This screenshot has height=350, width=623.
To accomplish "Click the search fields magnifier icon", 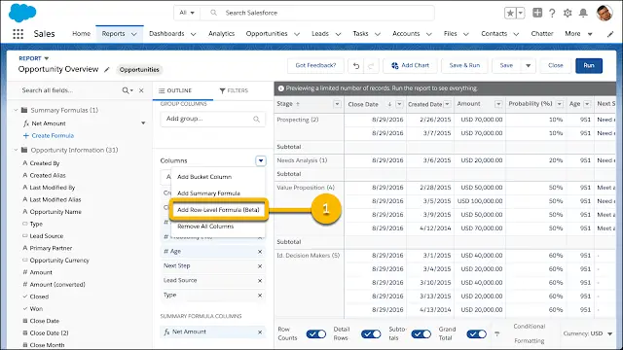I will [x=126, y=90].
